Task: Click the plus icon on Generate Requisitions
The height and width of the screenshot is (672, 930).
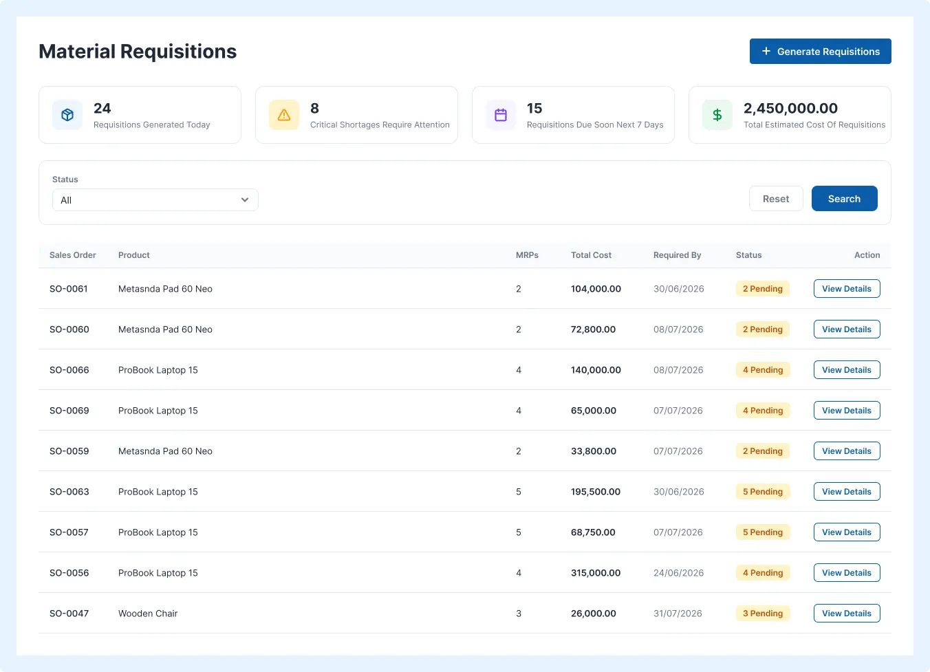Action: coord(766,51)
